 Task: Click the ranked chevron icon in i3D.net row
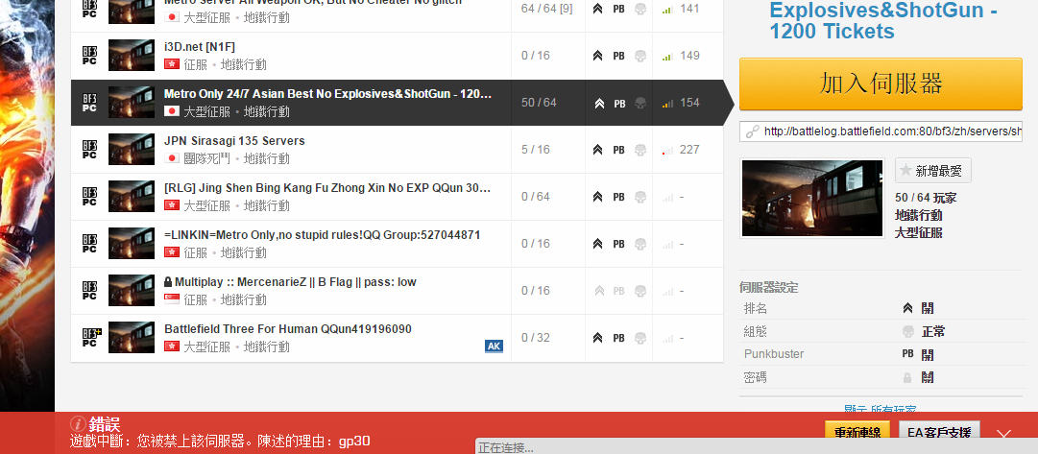click(x=598, y=57)
